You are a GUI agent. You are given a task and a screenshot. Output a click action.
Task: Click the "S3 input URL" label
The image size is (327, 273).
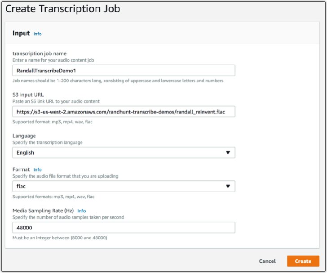tap(28, 94)
